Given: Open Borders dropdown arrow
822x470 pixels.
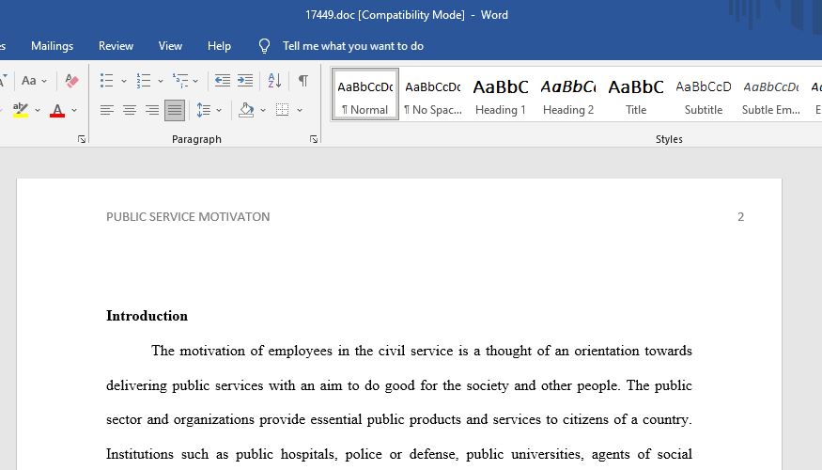Looking at the screenshot, I should tap(300, 110).
